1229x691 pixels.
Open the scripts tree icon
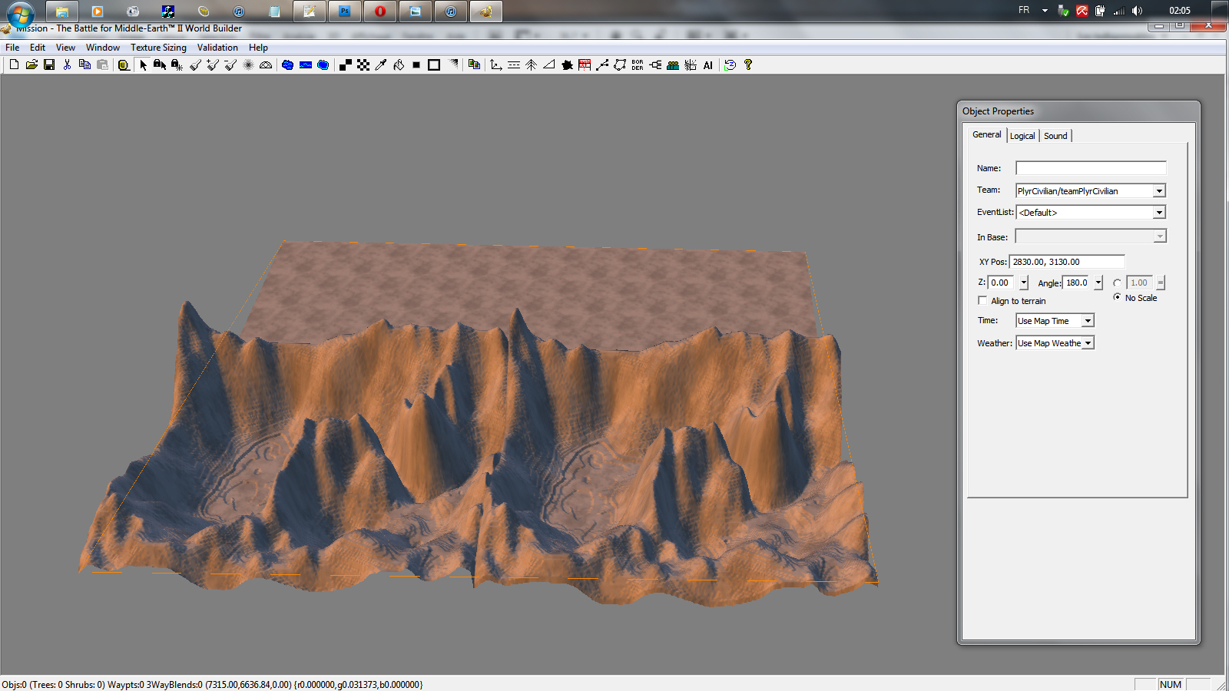pos(655,65)
